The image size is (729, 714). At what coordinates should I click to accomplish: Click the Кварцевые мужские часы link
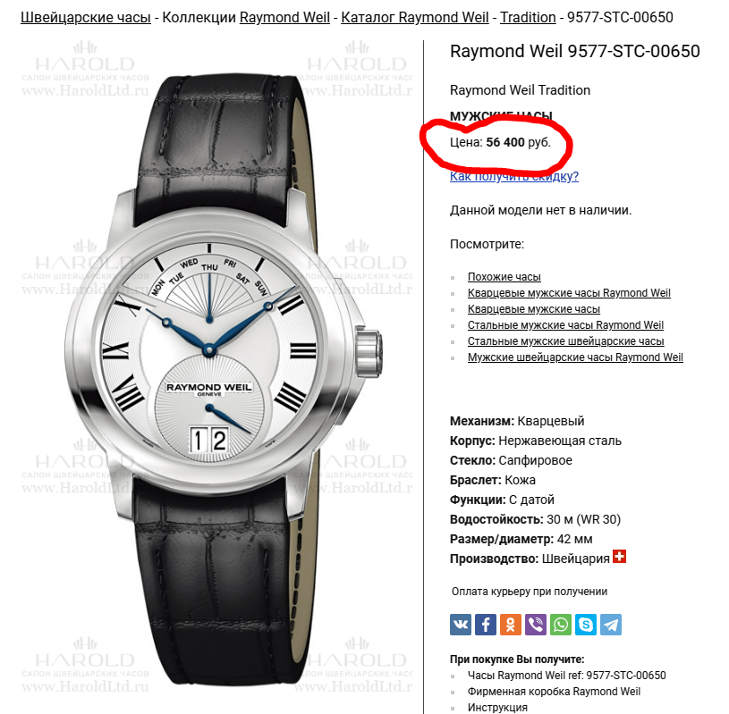click(x=534, y=309)
